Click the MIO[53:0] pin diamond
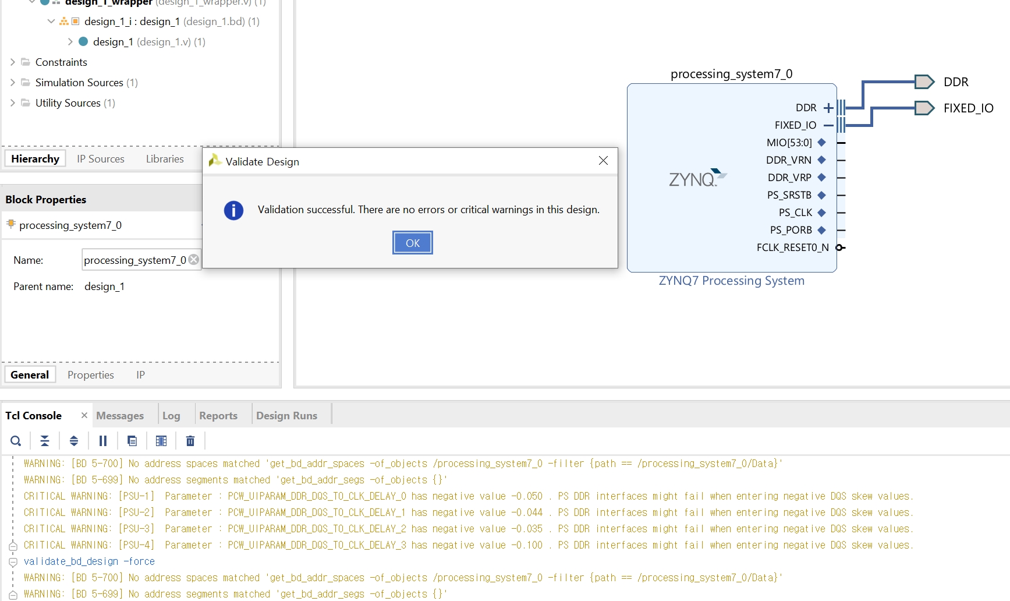The width and height of the screenshot is (1010, 601). point(821,142)
